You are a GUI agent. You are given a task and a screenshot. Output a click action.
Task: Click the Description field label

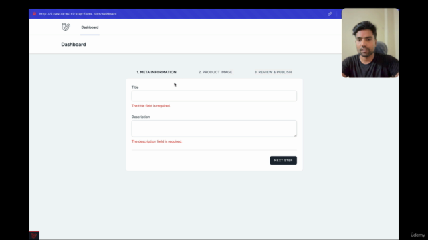pos(140,117)
